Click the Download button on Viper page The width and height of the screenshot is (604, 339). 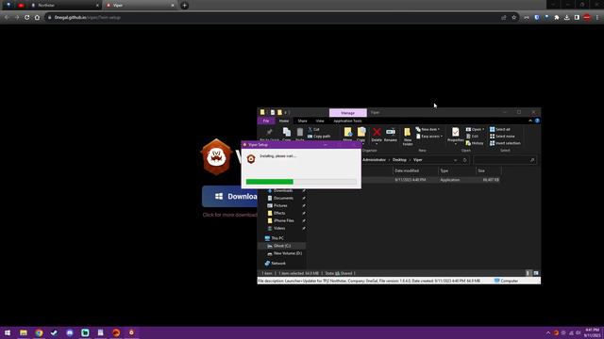point(230,197)
